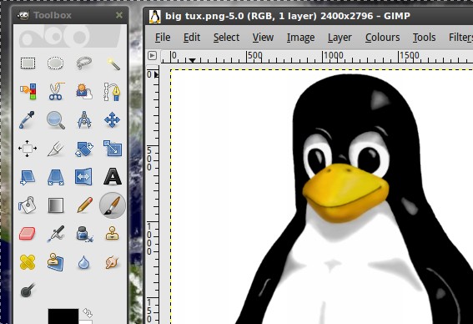Select the Ink tool
The height and width of the screenshot is (324, 473).
pyautogui.click(x=84, y=234)
